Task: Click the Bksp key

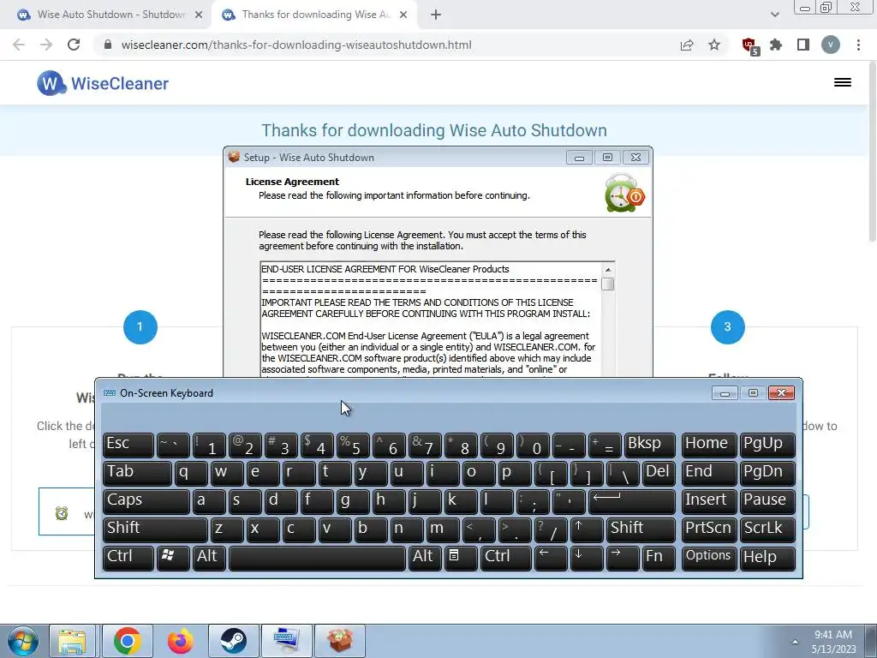Action: coord(650,445)
